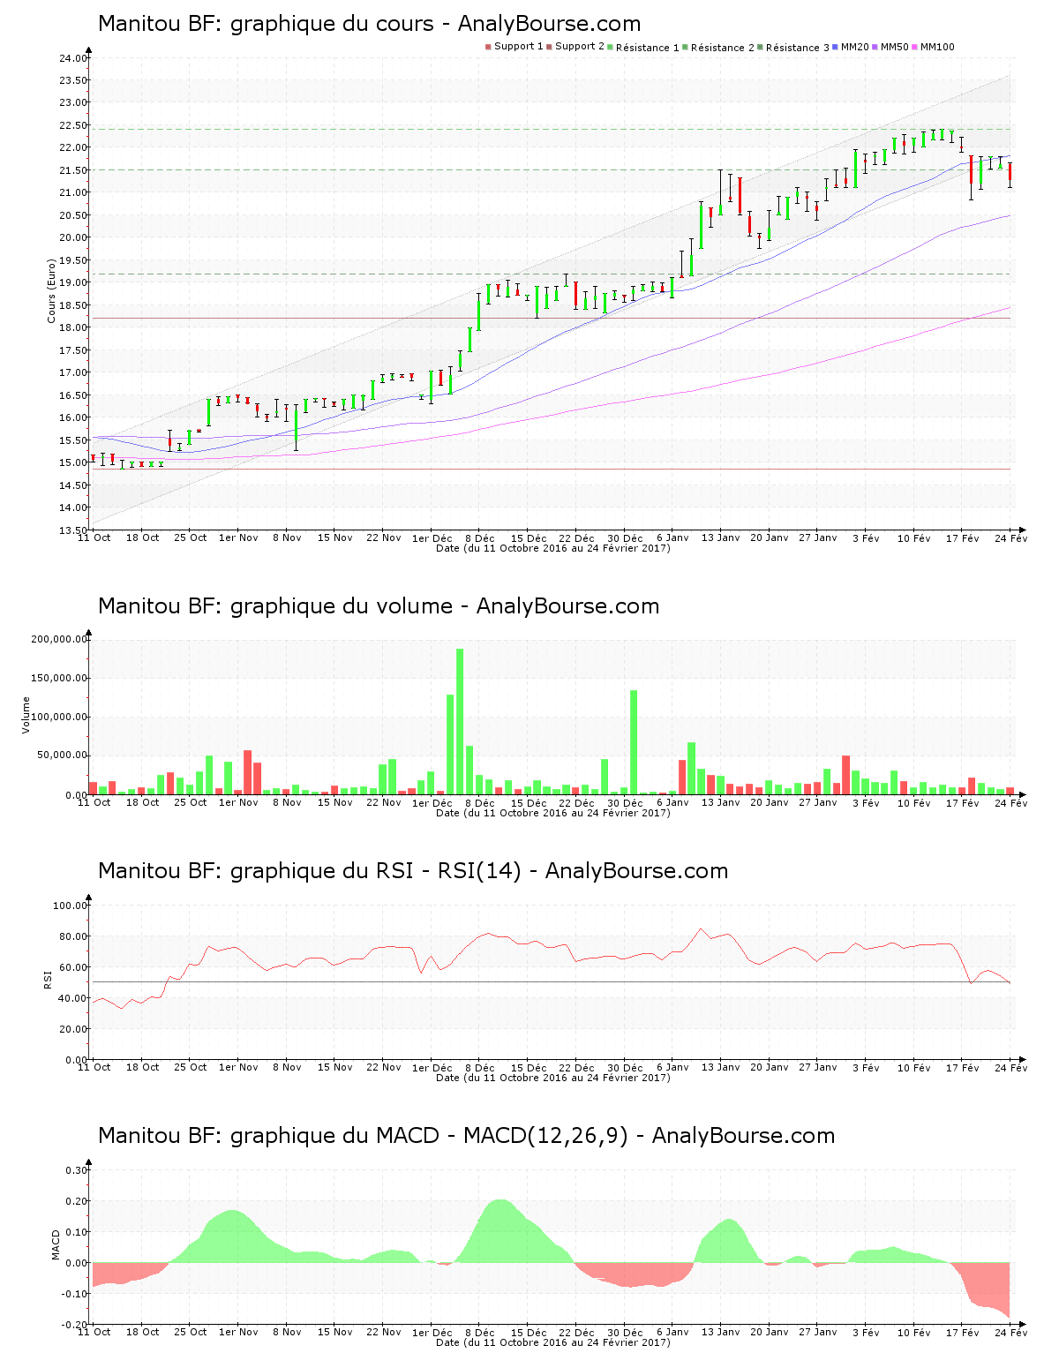Click the 0.30 value on MACD axis
Screen dimensions: 1059x1368
[77, 1170]
